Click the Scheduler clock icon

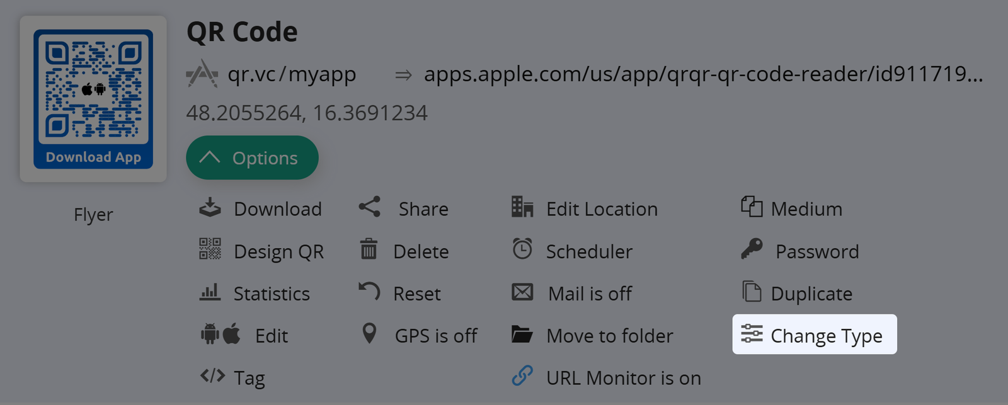(522, 249)
